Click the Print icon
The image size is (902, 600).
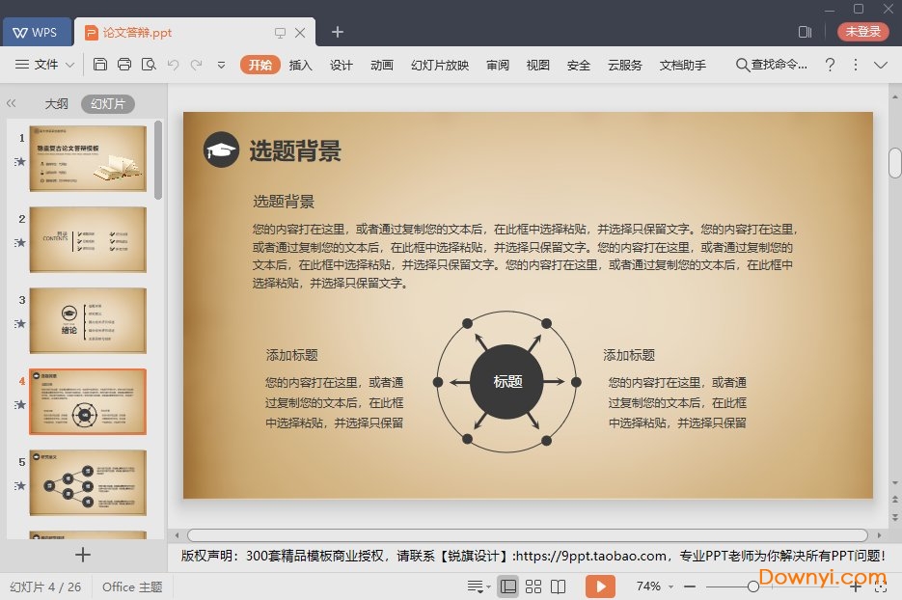click(124, 65)
